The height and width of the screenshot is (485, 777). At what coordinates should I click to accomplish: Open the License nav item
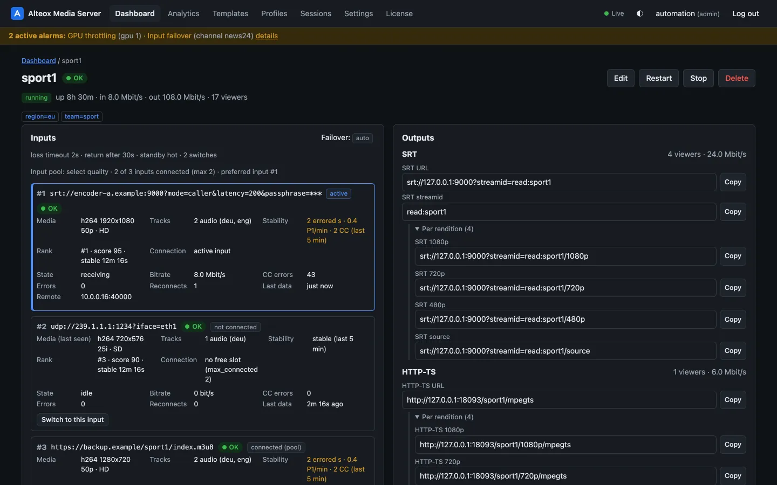[399, 13]
